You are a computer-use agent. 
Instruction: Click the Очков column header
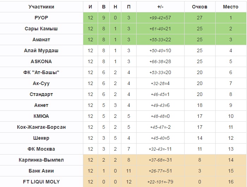tap(199, 7)
